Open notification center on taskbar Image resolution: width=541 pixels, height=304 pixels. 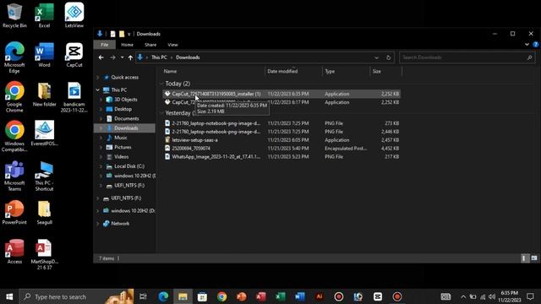(x=530, y=296)
